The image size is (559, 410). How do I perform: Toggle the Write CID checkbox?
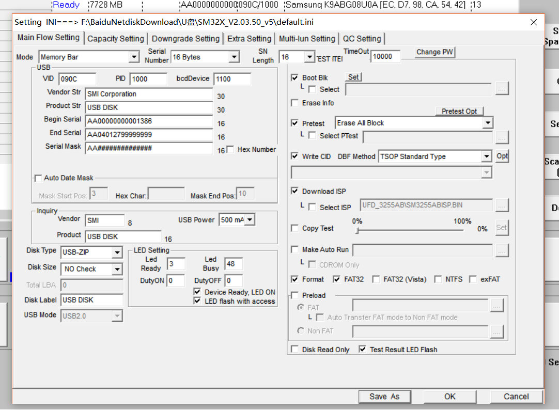point(294,156)
